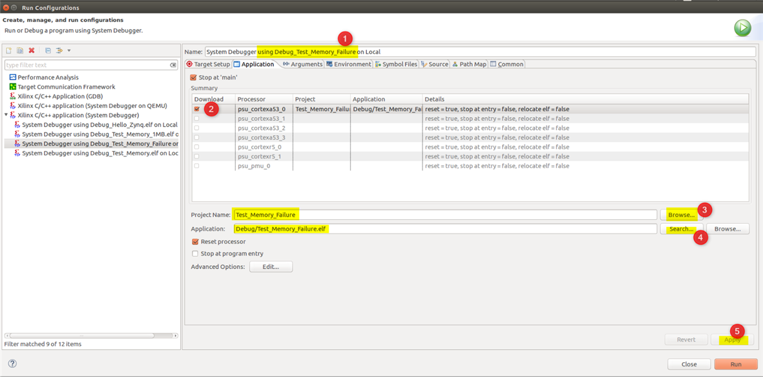Uncheck the Reset processor checkbox
This screenshot has height=377, width=763.
click(195, 242)
